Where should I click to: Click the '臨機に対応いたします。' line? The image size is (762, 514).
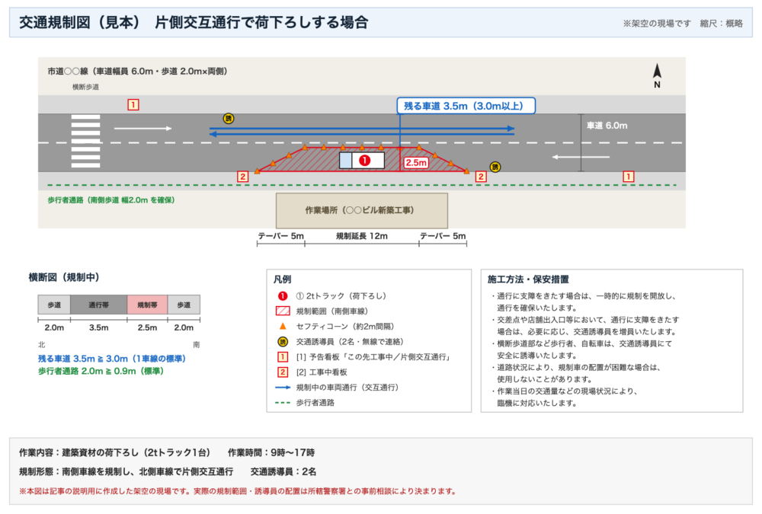tap(537, 403)
